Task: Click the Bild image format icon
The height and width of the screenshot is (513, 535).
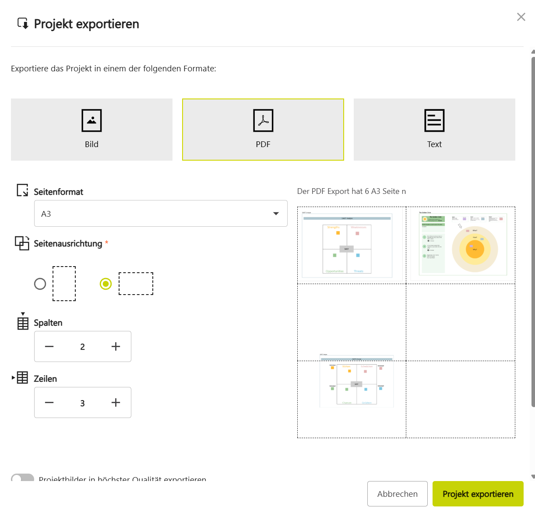Action: [x=92, y=120]
